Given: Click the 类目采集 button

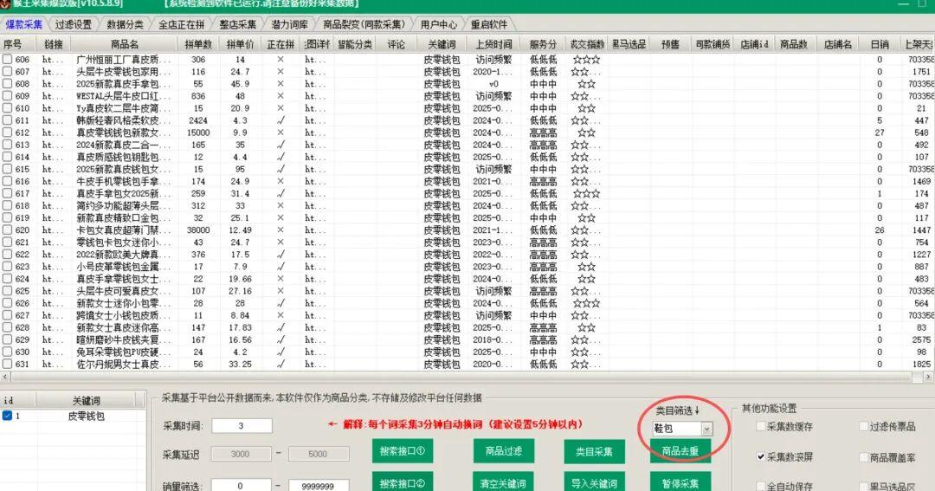Looking at the screenshot, I should [x=594, y=452].
